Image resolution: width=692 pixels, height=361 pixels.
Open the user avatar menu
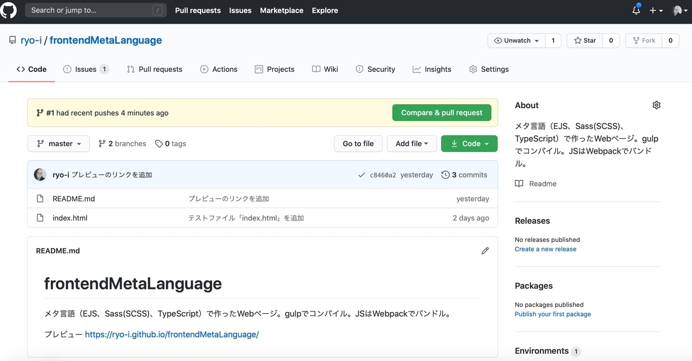679,10
